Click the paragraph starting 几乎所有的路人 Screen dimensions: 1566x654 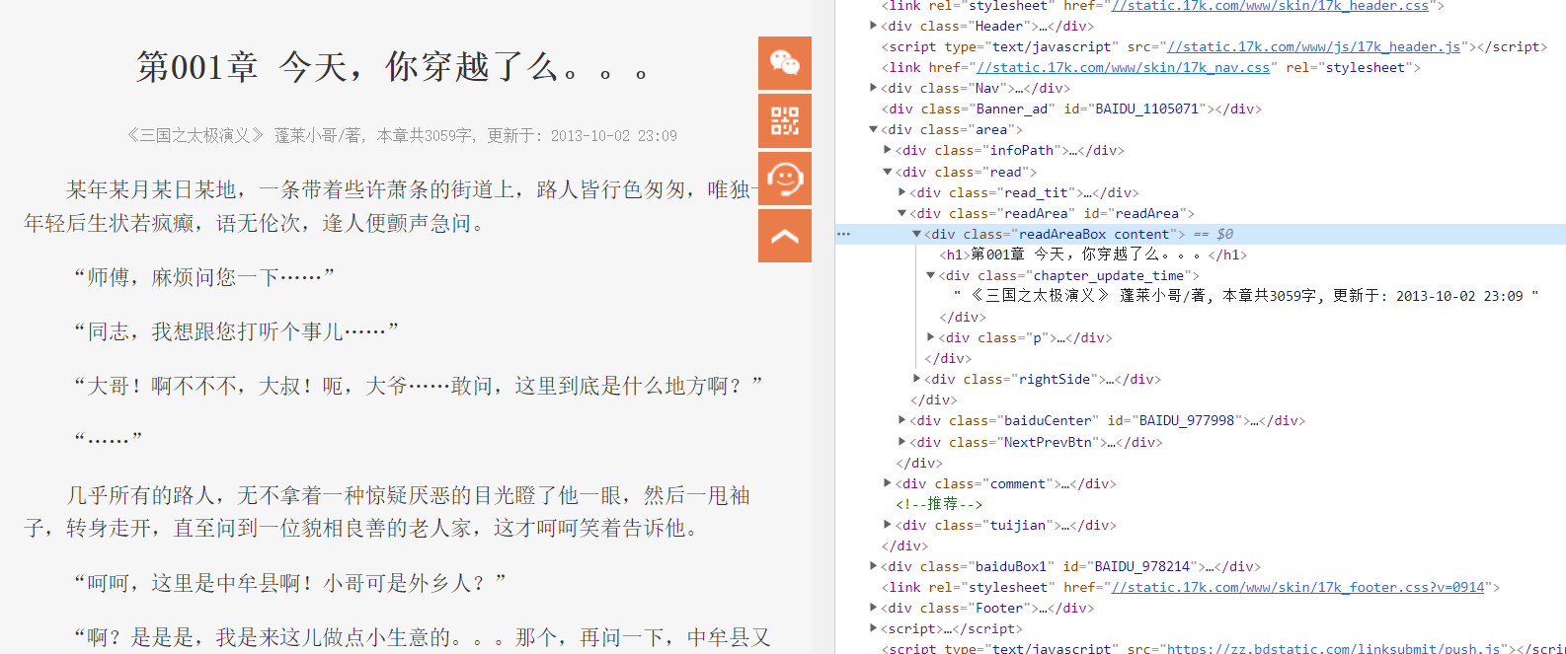(x=387, y=511)
